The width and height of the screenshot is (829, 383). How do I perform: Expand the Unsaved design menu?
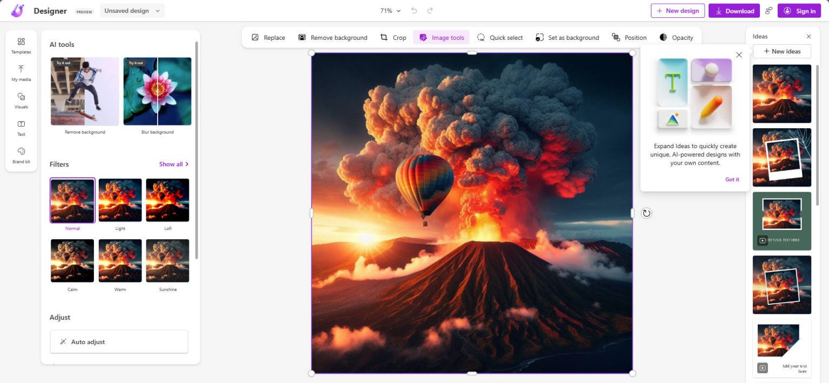(x=131, y=10)
